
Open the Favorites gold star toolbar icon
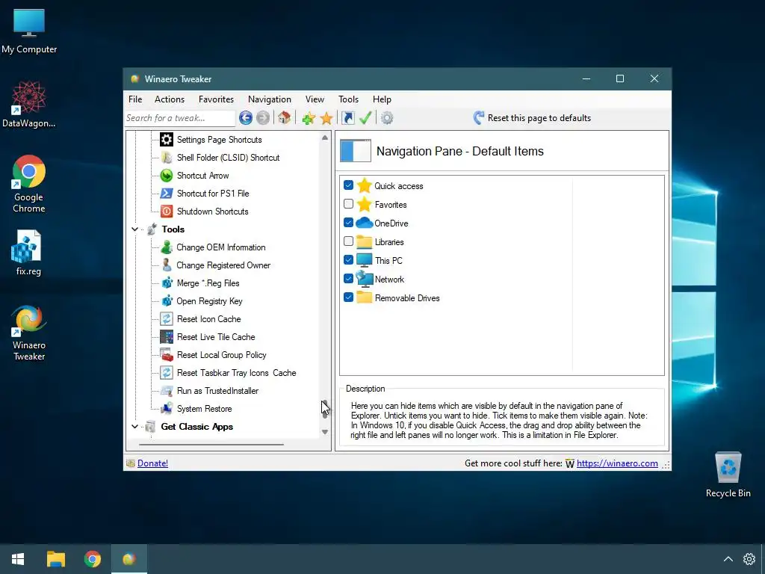(x=326, y=117)
